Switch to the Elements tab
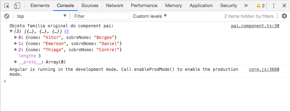290x111 pixels. (x=40, y=6)
